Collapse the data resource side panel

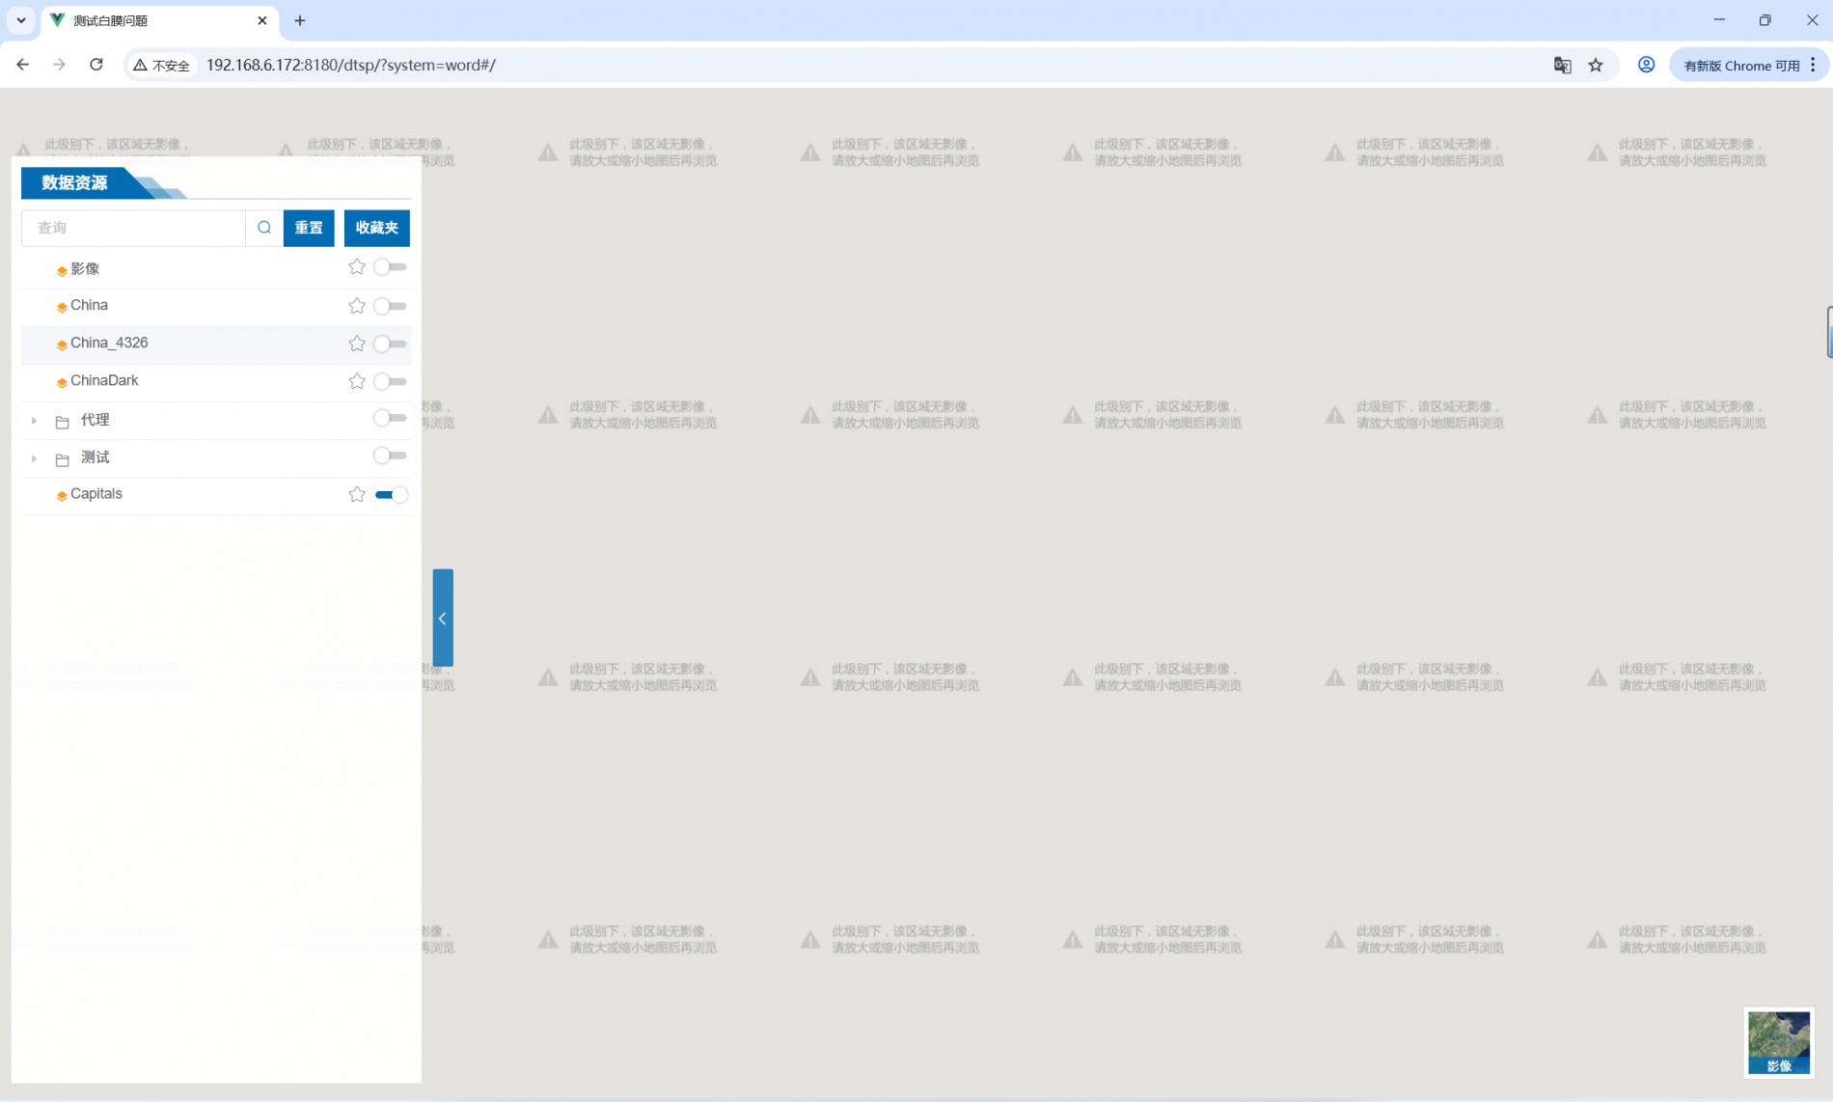pyautogui.click(x=443, y=619)
